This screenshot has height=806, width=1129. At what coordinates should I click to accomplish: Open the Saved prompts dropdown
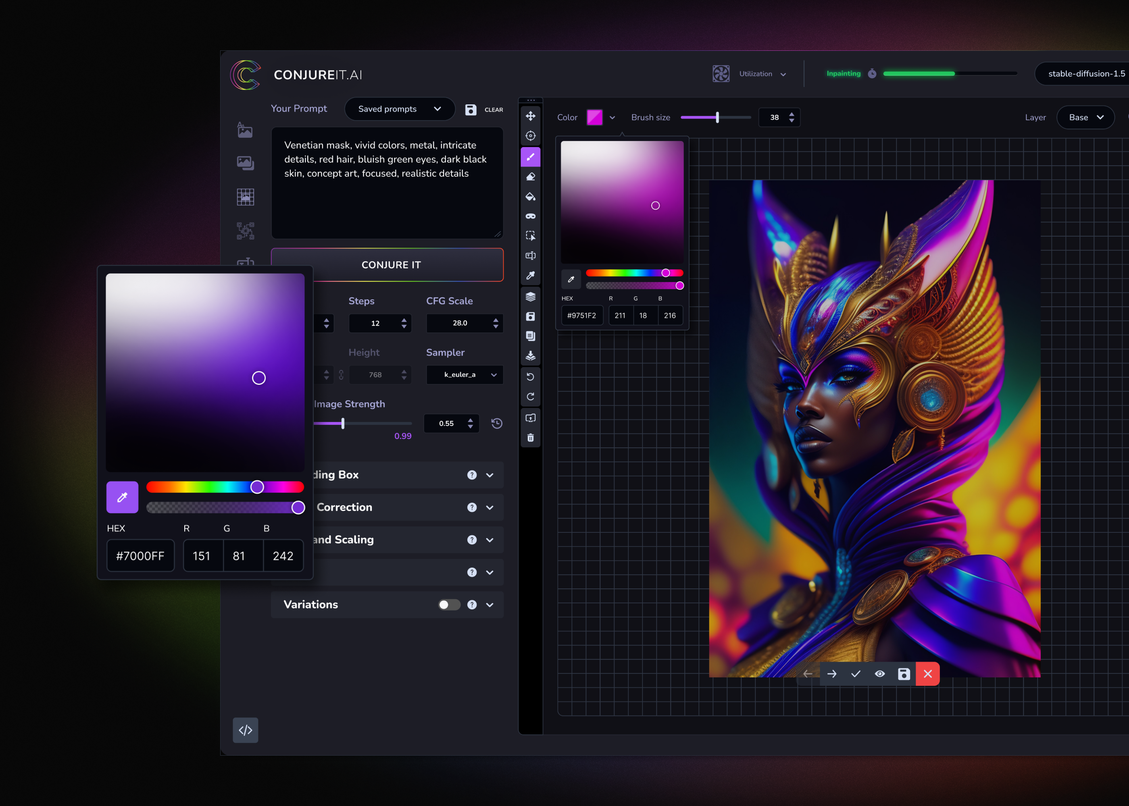pos(399,109)
